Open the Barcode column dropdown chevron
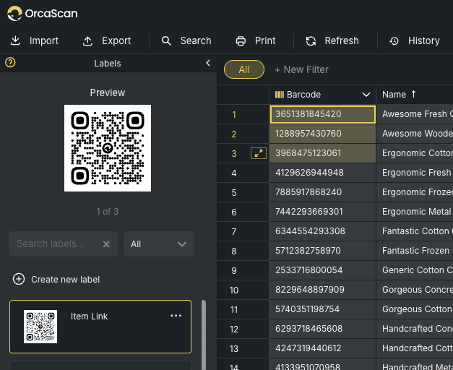The width and height of the screenshot is (453, 370). [x=366, y=95]
